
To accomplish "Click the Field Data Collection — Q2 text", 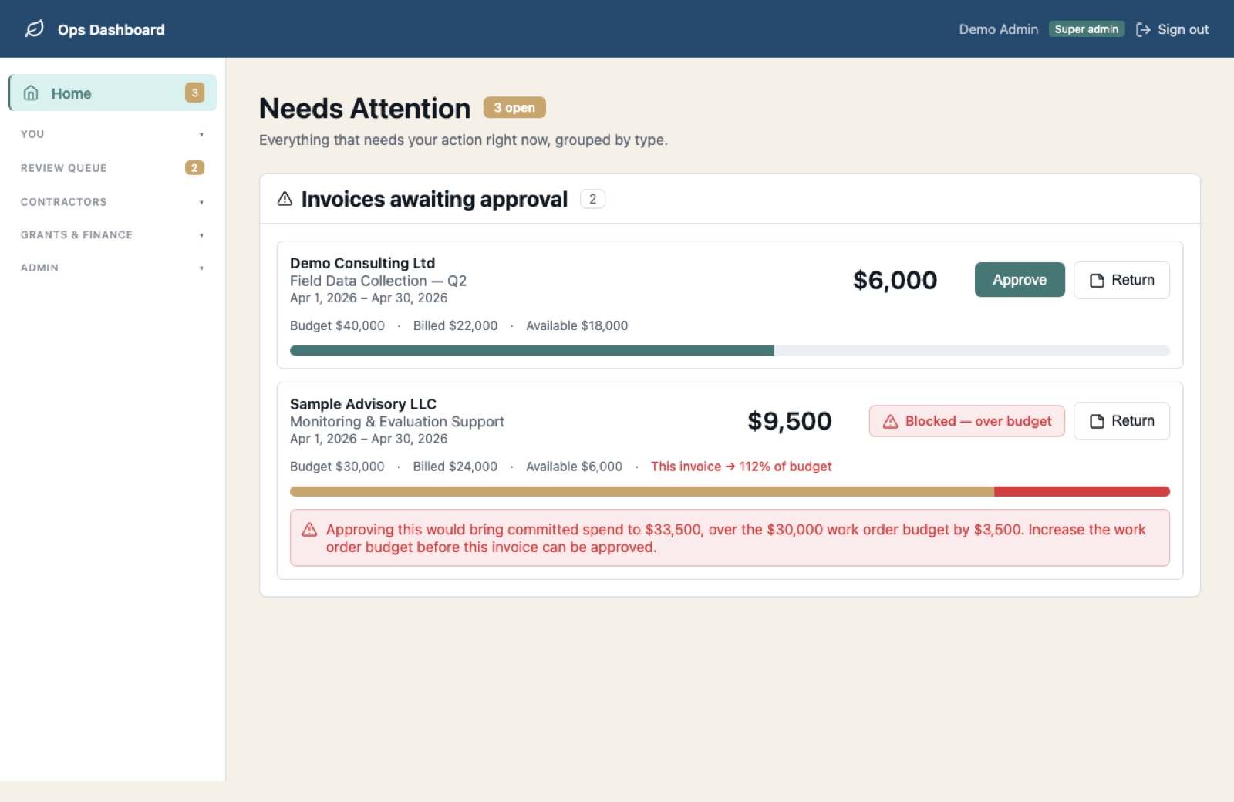I will pyautogui.click(x=378, y=281).
